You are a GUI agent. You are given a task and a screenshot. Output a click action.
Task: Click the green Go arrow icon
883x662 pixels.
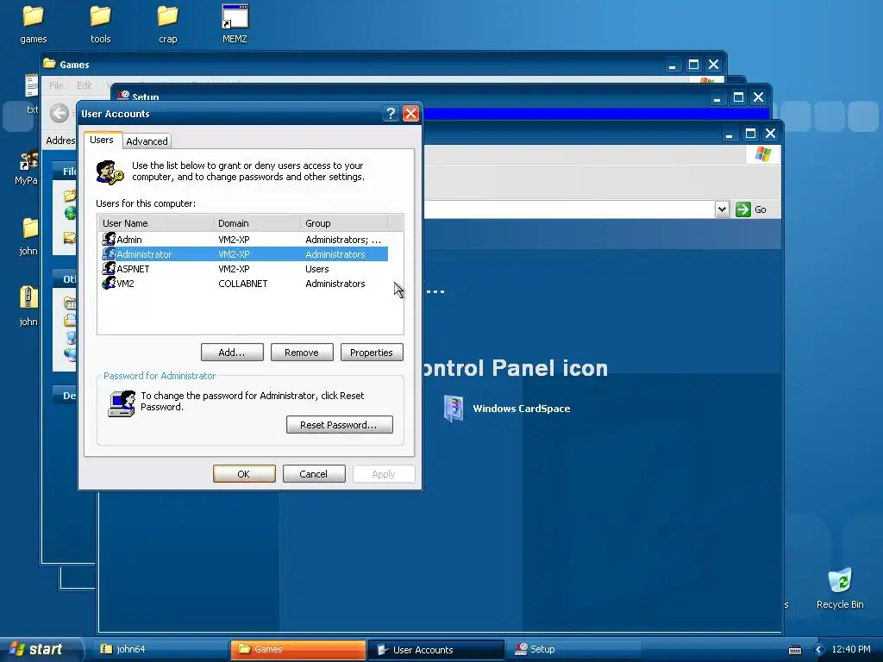pyautogui.click(x=743, y=209)
